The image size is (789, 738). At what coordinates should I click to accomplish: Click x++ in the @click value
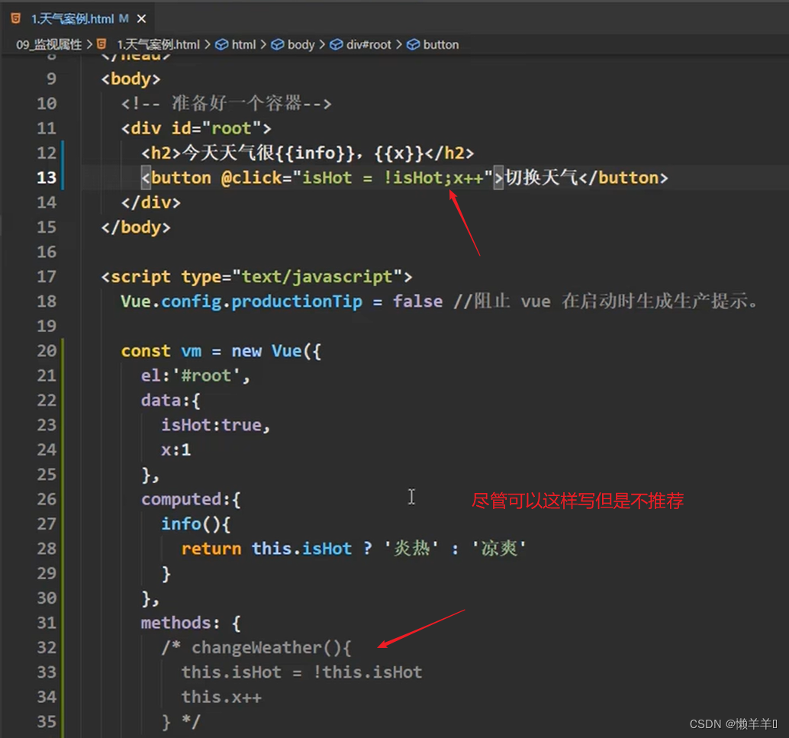tap(468, 178)
